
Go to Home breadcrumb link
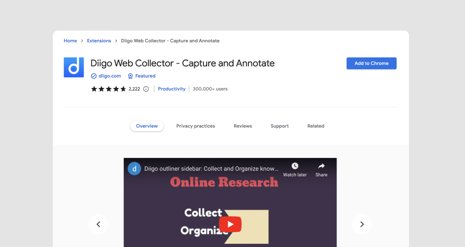pos(70,41)
